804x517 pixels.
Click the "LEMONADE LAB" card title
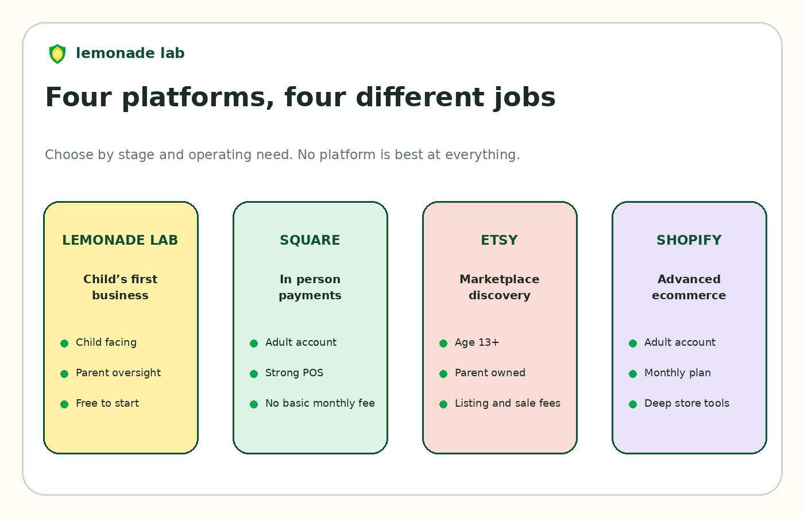click(121, 240)
